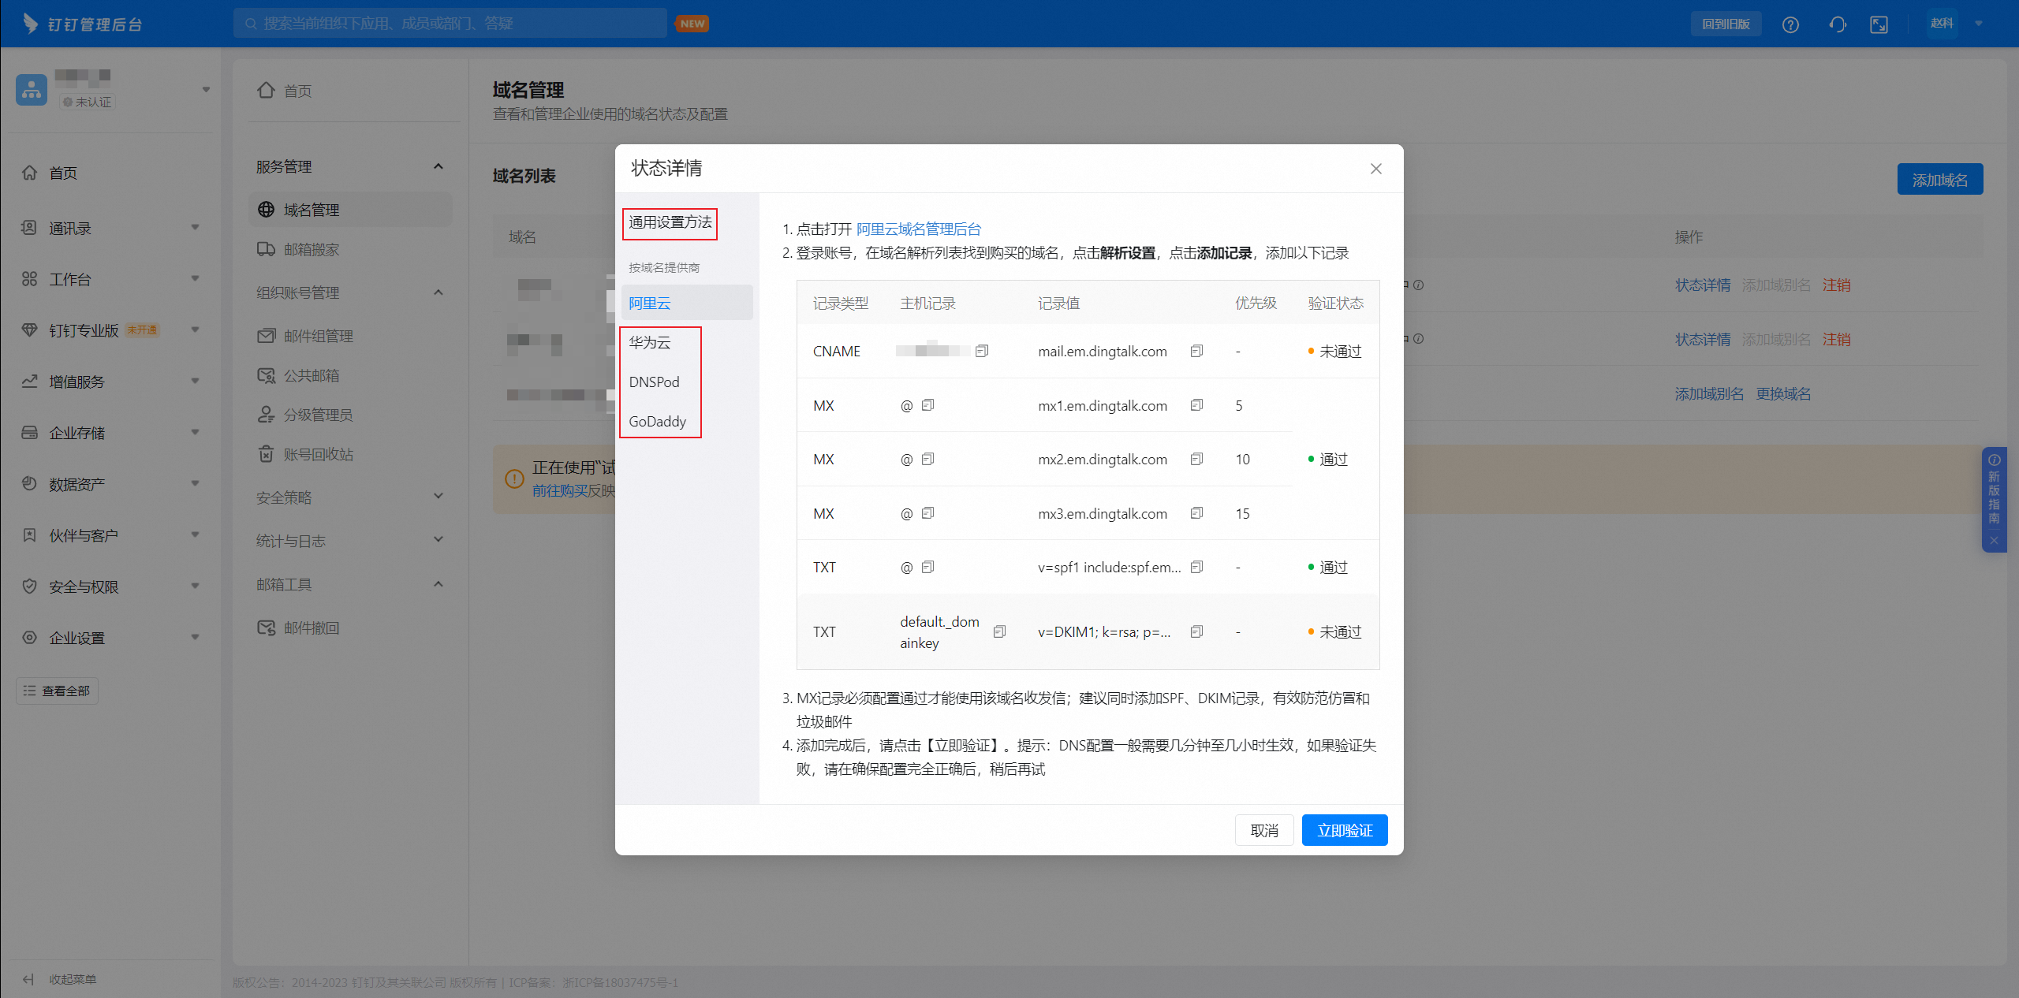Image resolution: width=2019 pixels, height=998 pixels.
Task: Collapse the 邮箱工具 section
Action: click(x=439, y=584)
